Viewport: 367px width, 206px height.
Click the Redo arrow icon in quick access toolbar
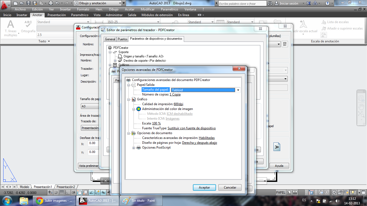coord(66,3)
